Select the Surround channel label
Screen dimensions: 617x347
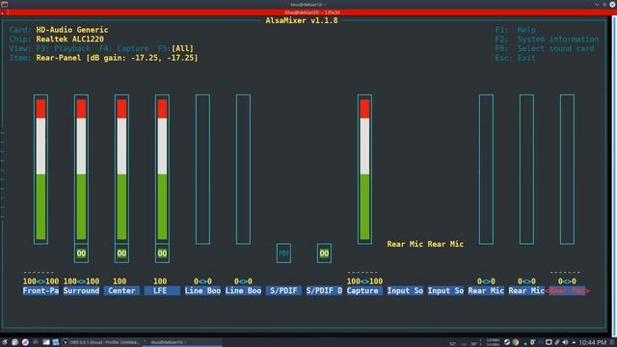click(x=81, y=291)
